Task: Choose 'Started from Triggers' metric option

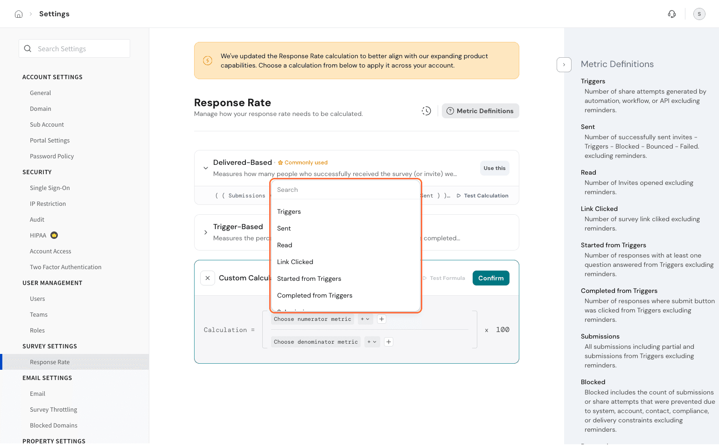Action: (309, 278)
